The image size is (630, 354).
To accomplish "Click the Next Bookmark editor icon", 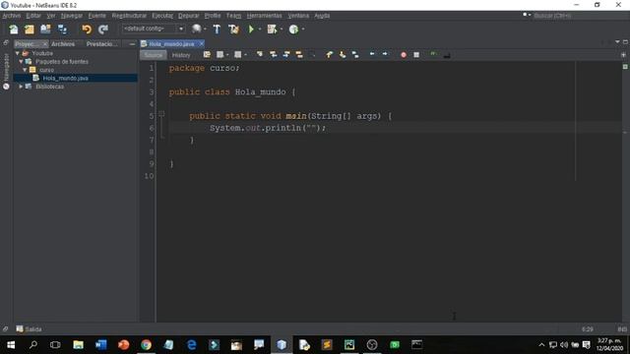I will point(343,55).
